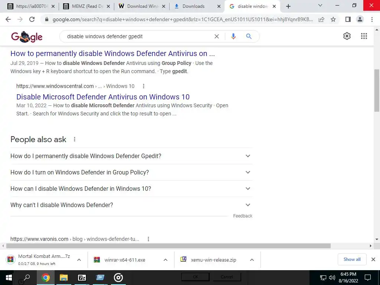This screenshot has height=285, width=380.
Task: Open menu for Mortal Kombat download
Action: pos(79,260)
